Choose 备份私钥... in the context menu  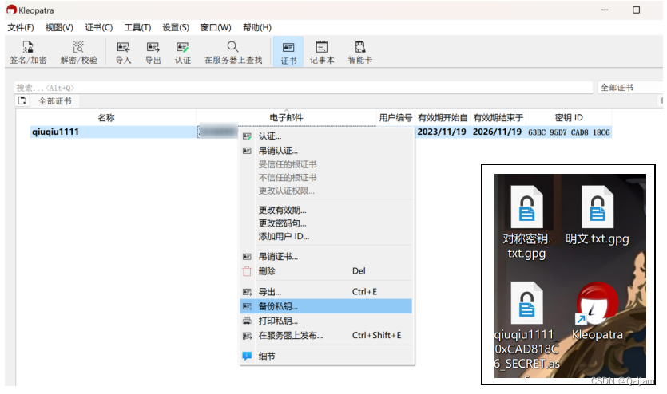point(326,306)
